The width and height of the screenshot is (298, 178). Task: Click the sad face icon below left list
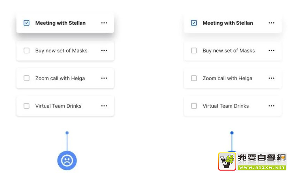tap(67, 161)
